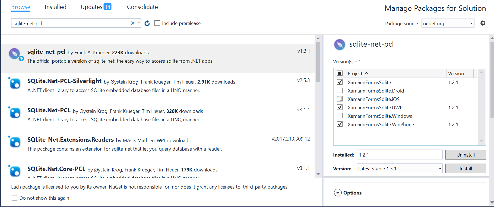Viewport: 494px width, 207px height.
Task: Click the Updates count badge 14
Action: point(107,7)
